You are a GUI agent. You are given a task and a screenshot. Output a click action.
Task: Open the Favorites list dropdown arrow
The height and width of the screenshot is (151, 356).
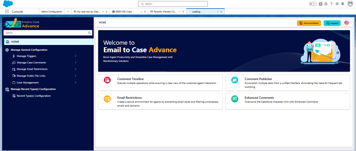coord(315,4)
